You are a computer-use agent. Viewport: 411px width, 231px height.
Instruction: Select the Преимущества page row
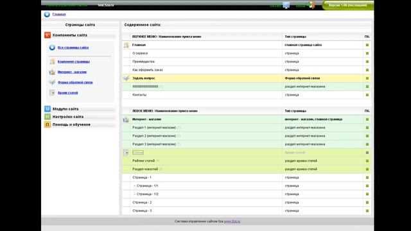click(x=247, y=62)
